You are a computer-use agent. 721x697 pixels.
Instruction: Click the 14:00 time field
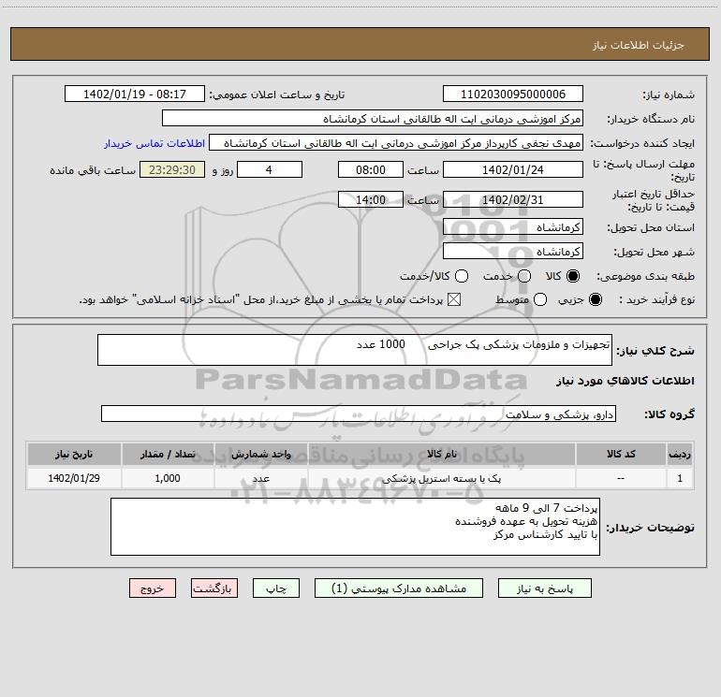tap(371, 199)
